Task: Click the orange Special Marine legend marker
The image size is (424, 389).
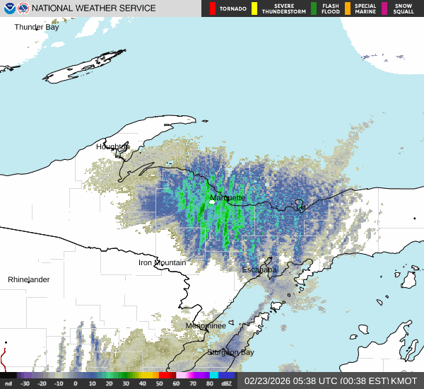Action: [x=348, y=8]
